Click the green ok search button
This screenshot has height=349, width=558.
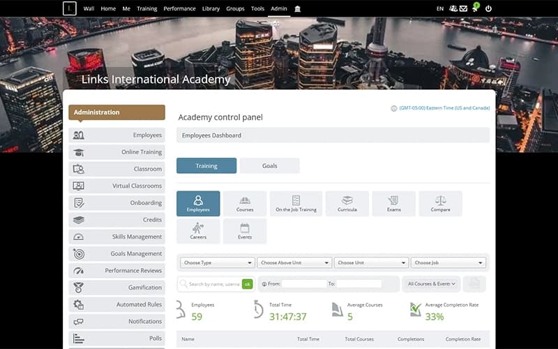point(247,284)
